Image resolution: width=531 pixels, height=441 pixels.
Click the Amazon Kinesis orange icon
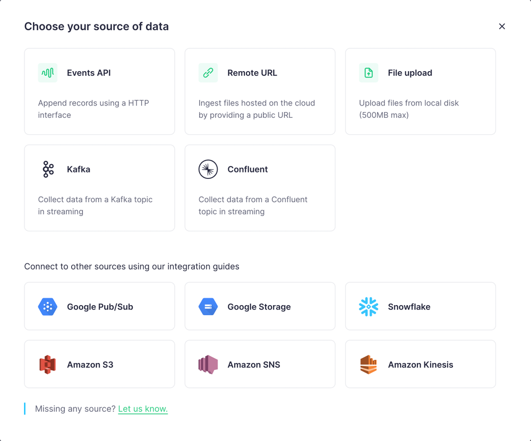[369, 365]
